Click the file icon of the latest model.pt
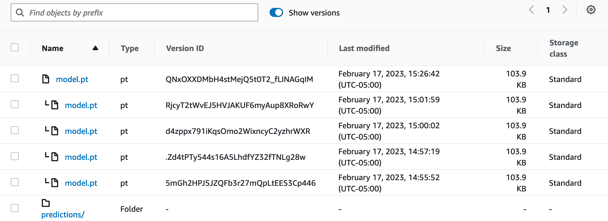 (x=46, y=79)
